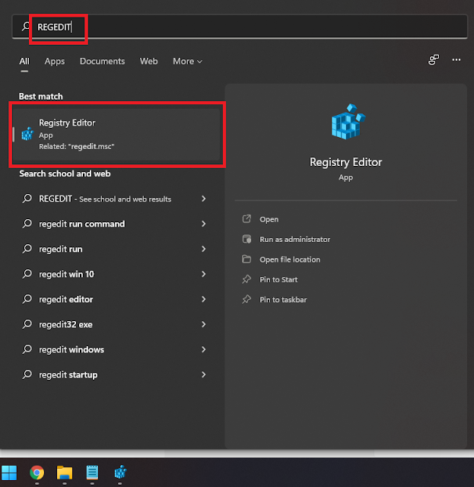The height and width of the screenshot is (487, 474).
Task: Expand arrow next to regedit editor
Action: pyautogui.click(x=203, y=299)
